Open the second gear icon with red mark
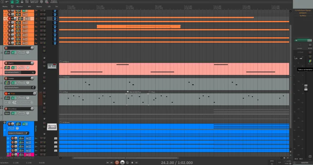 point(46,2)
